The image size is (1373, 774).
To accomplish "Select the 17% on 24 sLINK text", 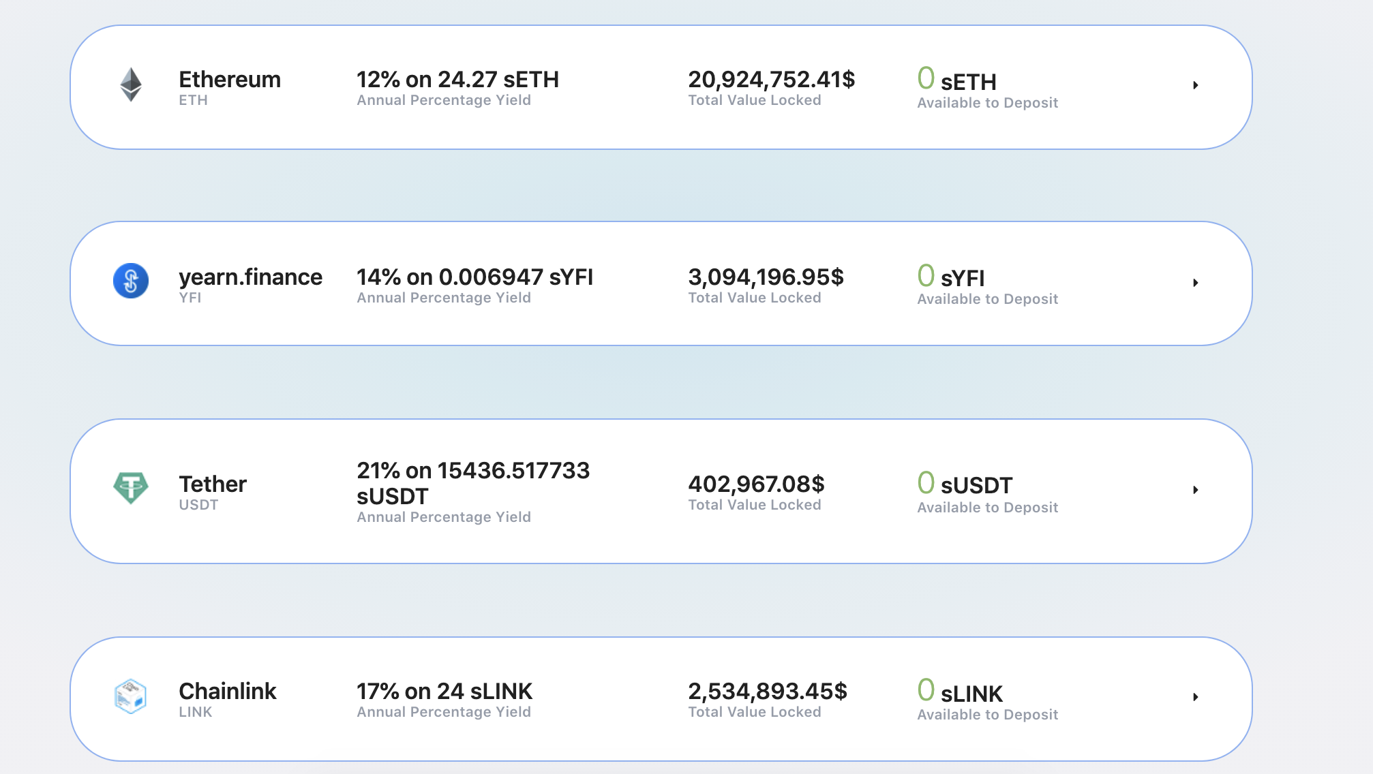I will [x=444, y=692].
